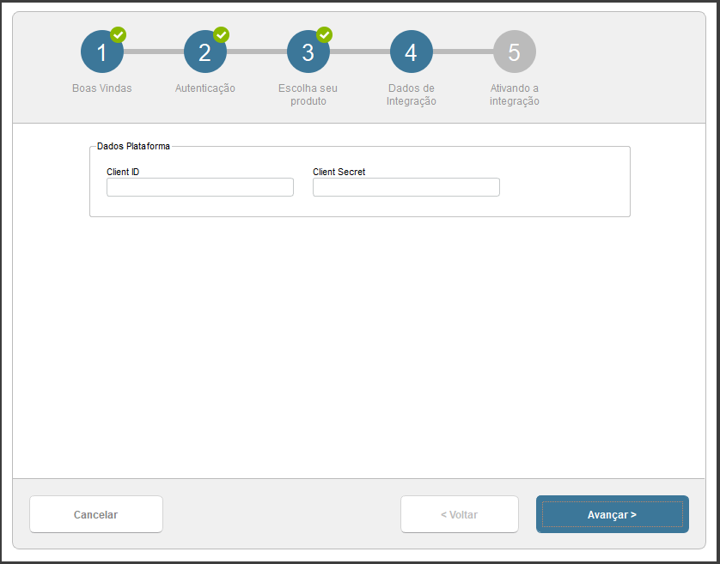Click green checkmark badge on step 3

point(325,35)
